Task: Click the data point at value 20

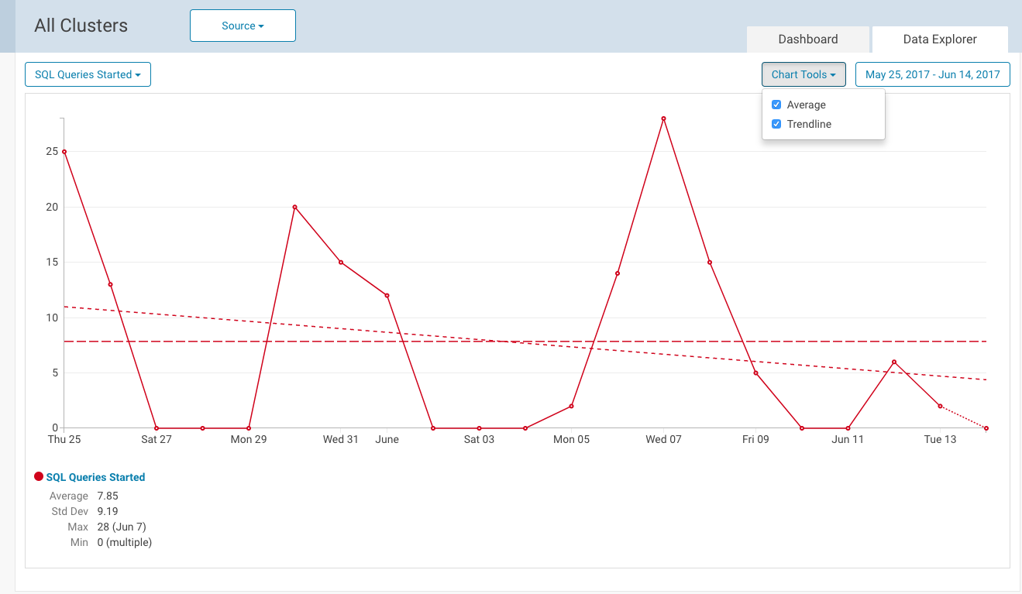Action: [x=294, y=207]
